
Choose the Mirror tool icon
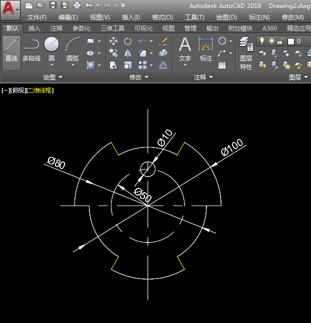click(x=128, y=53)
